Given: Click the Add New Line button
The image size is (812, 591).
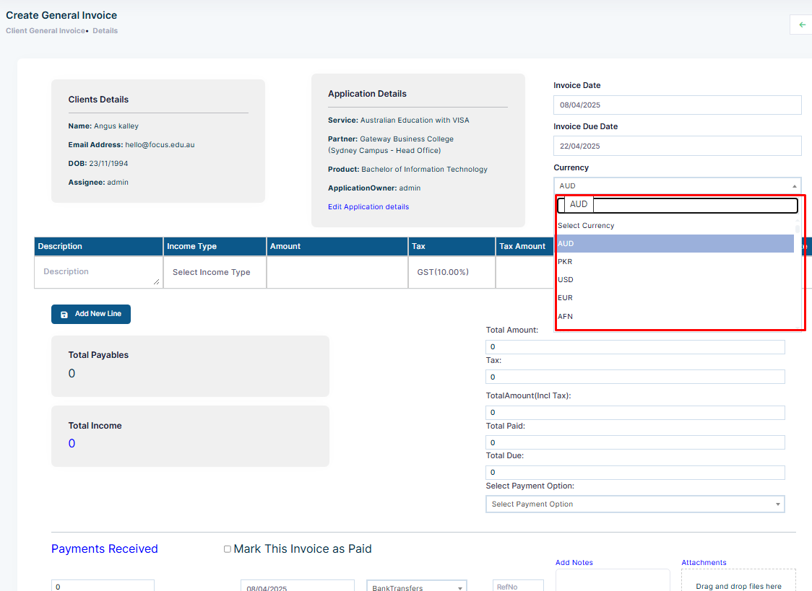Looking at the screenshot, I should click(x=90, y=315).
